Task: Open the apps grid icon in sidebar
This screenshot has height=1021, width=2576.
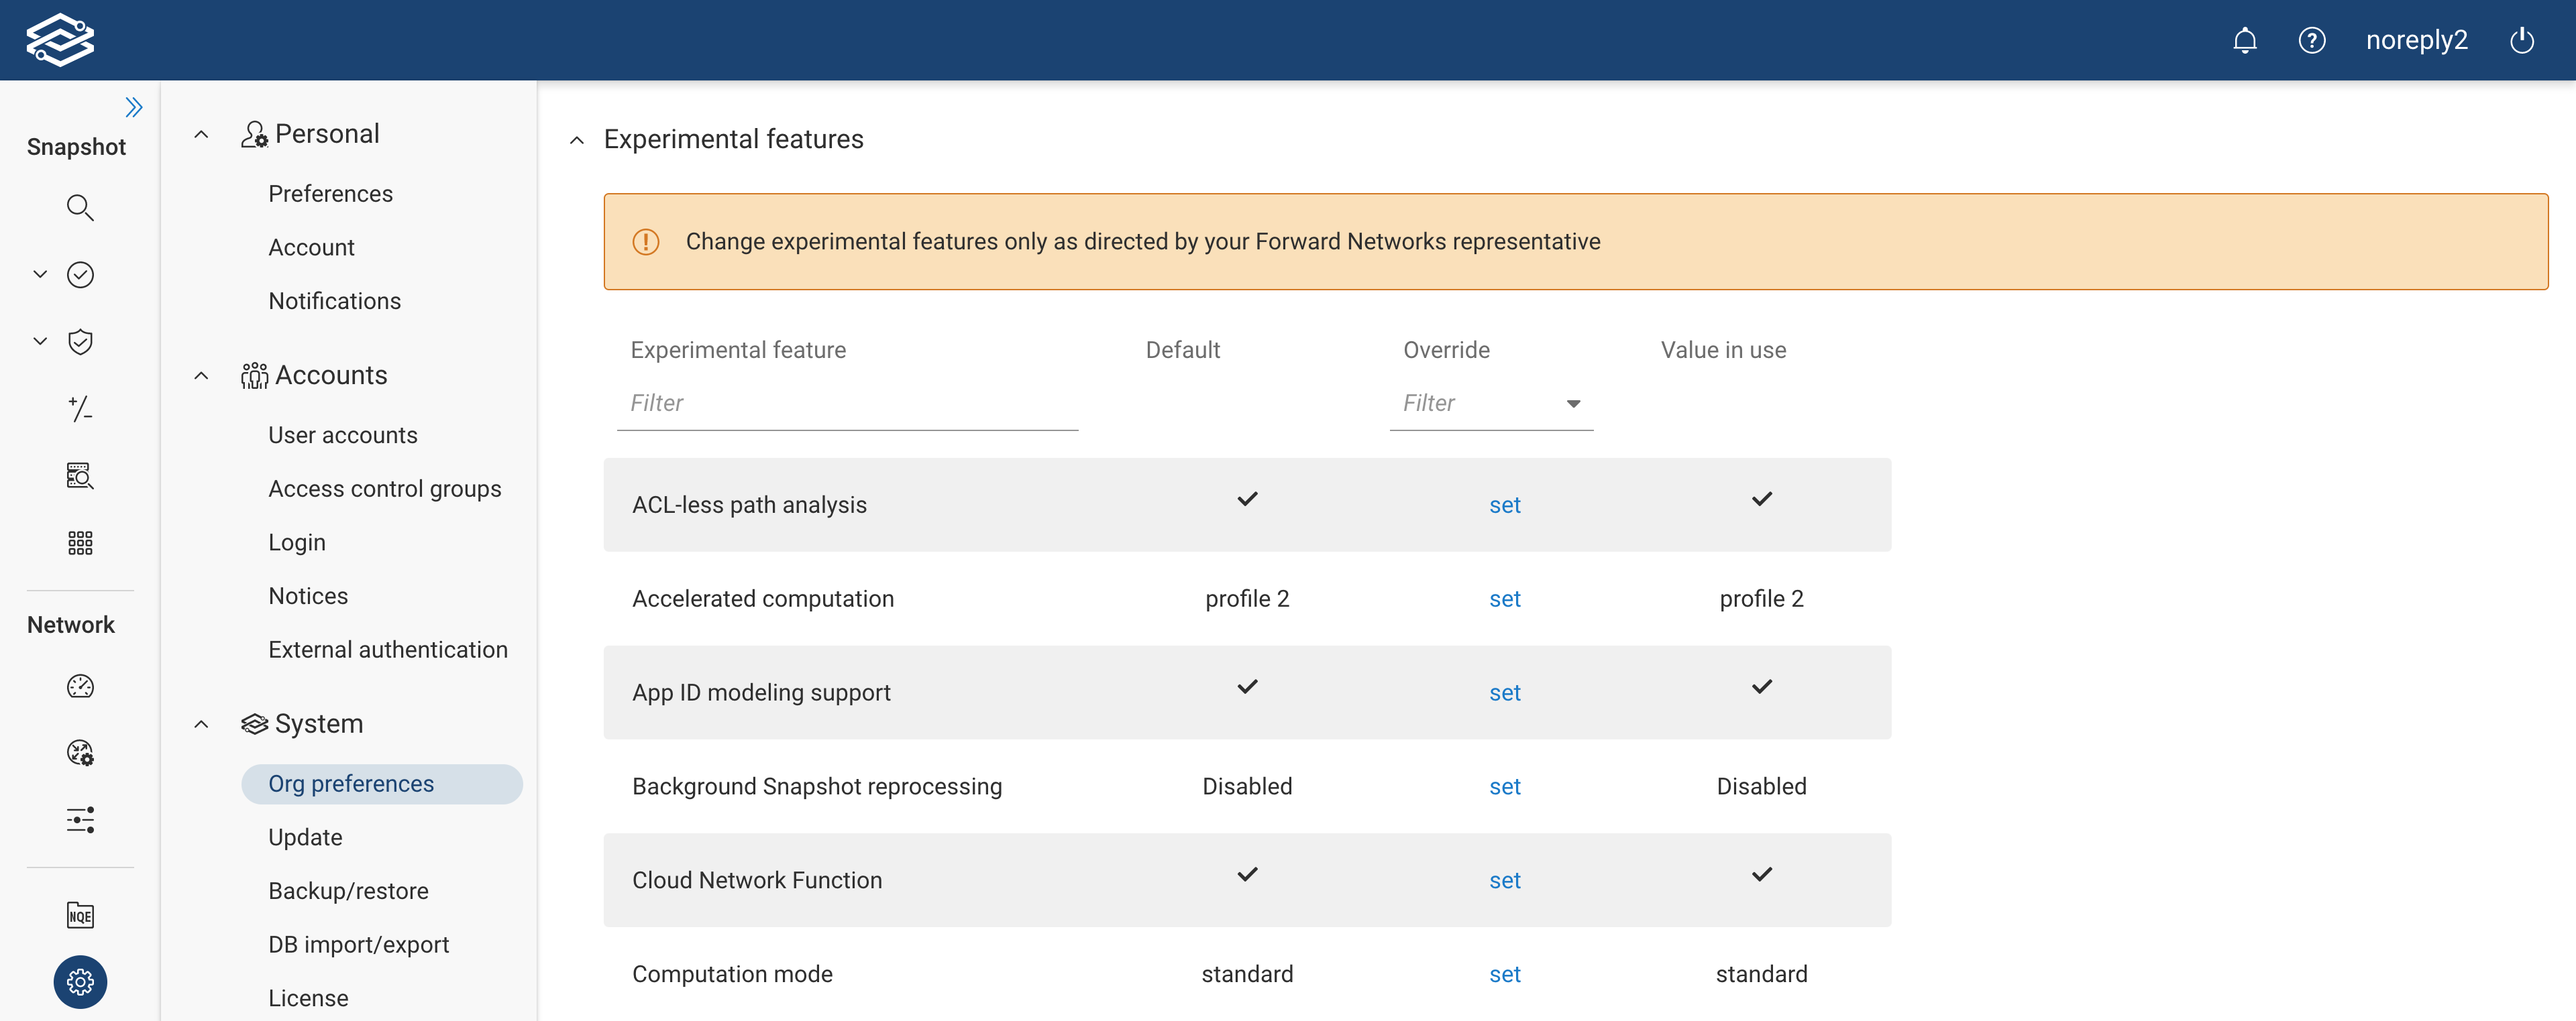Action: pos(80,542)
